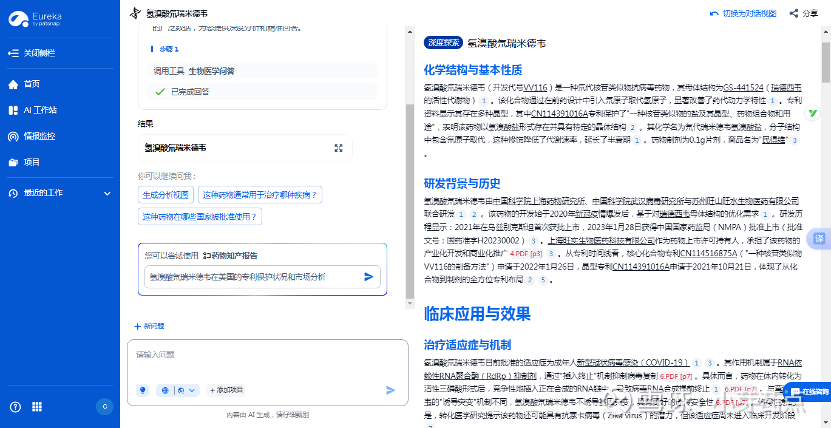
Task: Click the 添加项目 button
Action: tap(226, 390)
